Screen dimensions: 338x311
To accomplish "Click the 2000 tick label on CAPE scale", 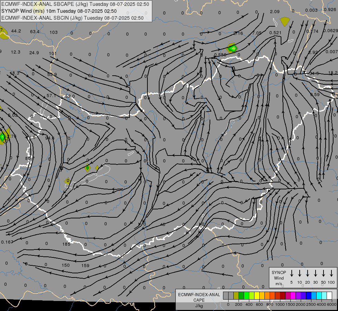I will click(x=300, y=304).
